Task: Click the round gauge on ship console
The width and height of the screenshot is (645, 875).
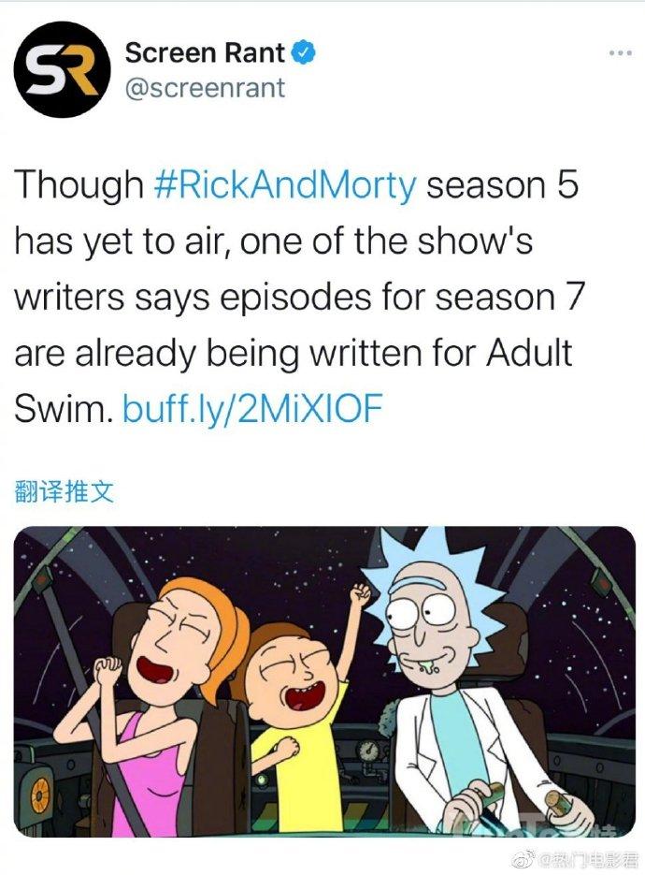Action: click(x=367, y=751)
